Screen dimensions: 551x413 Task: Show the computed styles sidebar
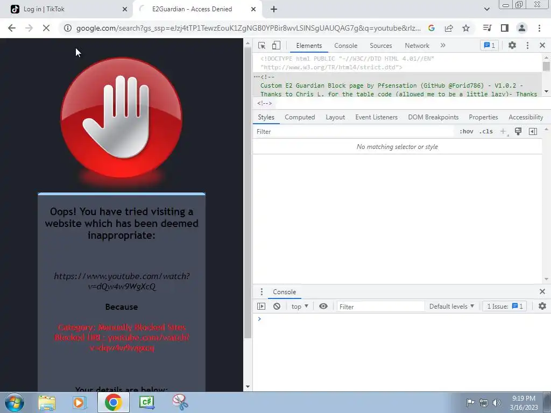click(533, 131)
